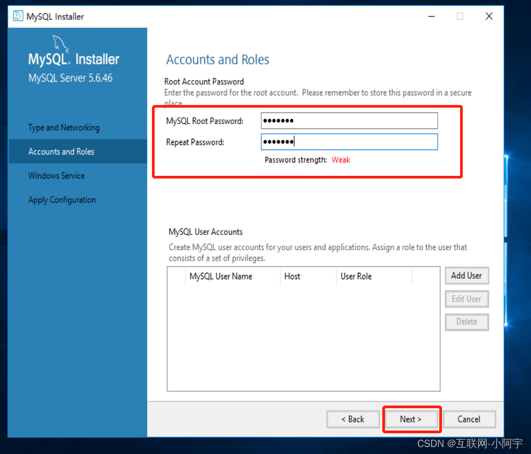This screenshot has height=454, width=531.
Task: Select the Accounts and Roles step
Action: pos(61,151)
